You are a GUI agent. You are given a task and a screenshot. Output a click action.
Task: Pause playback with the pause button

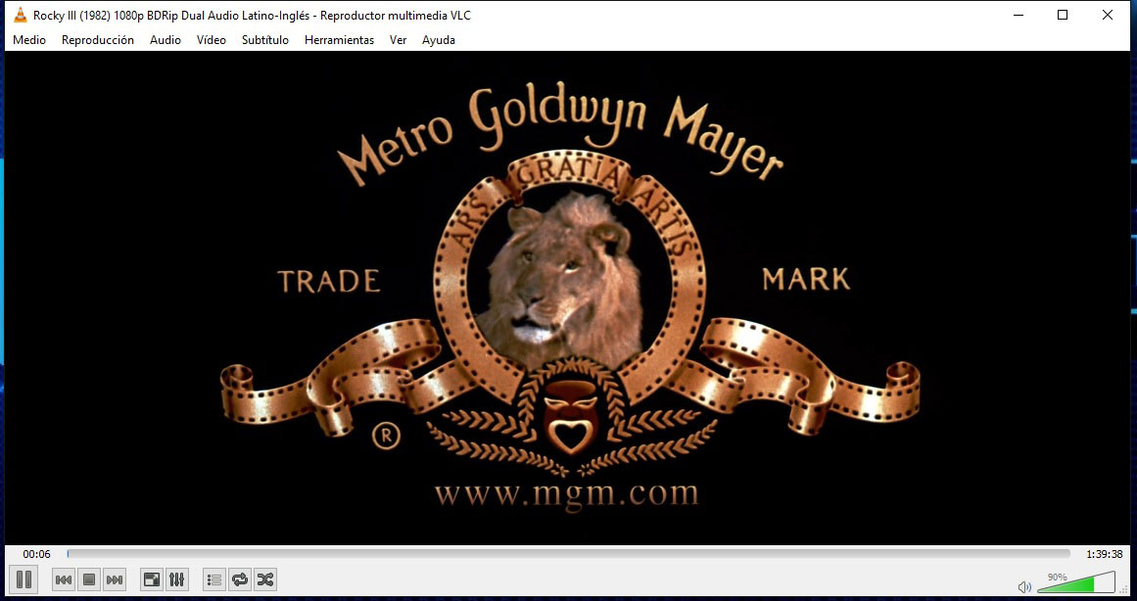click(x=24, y=579)
